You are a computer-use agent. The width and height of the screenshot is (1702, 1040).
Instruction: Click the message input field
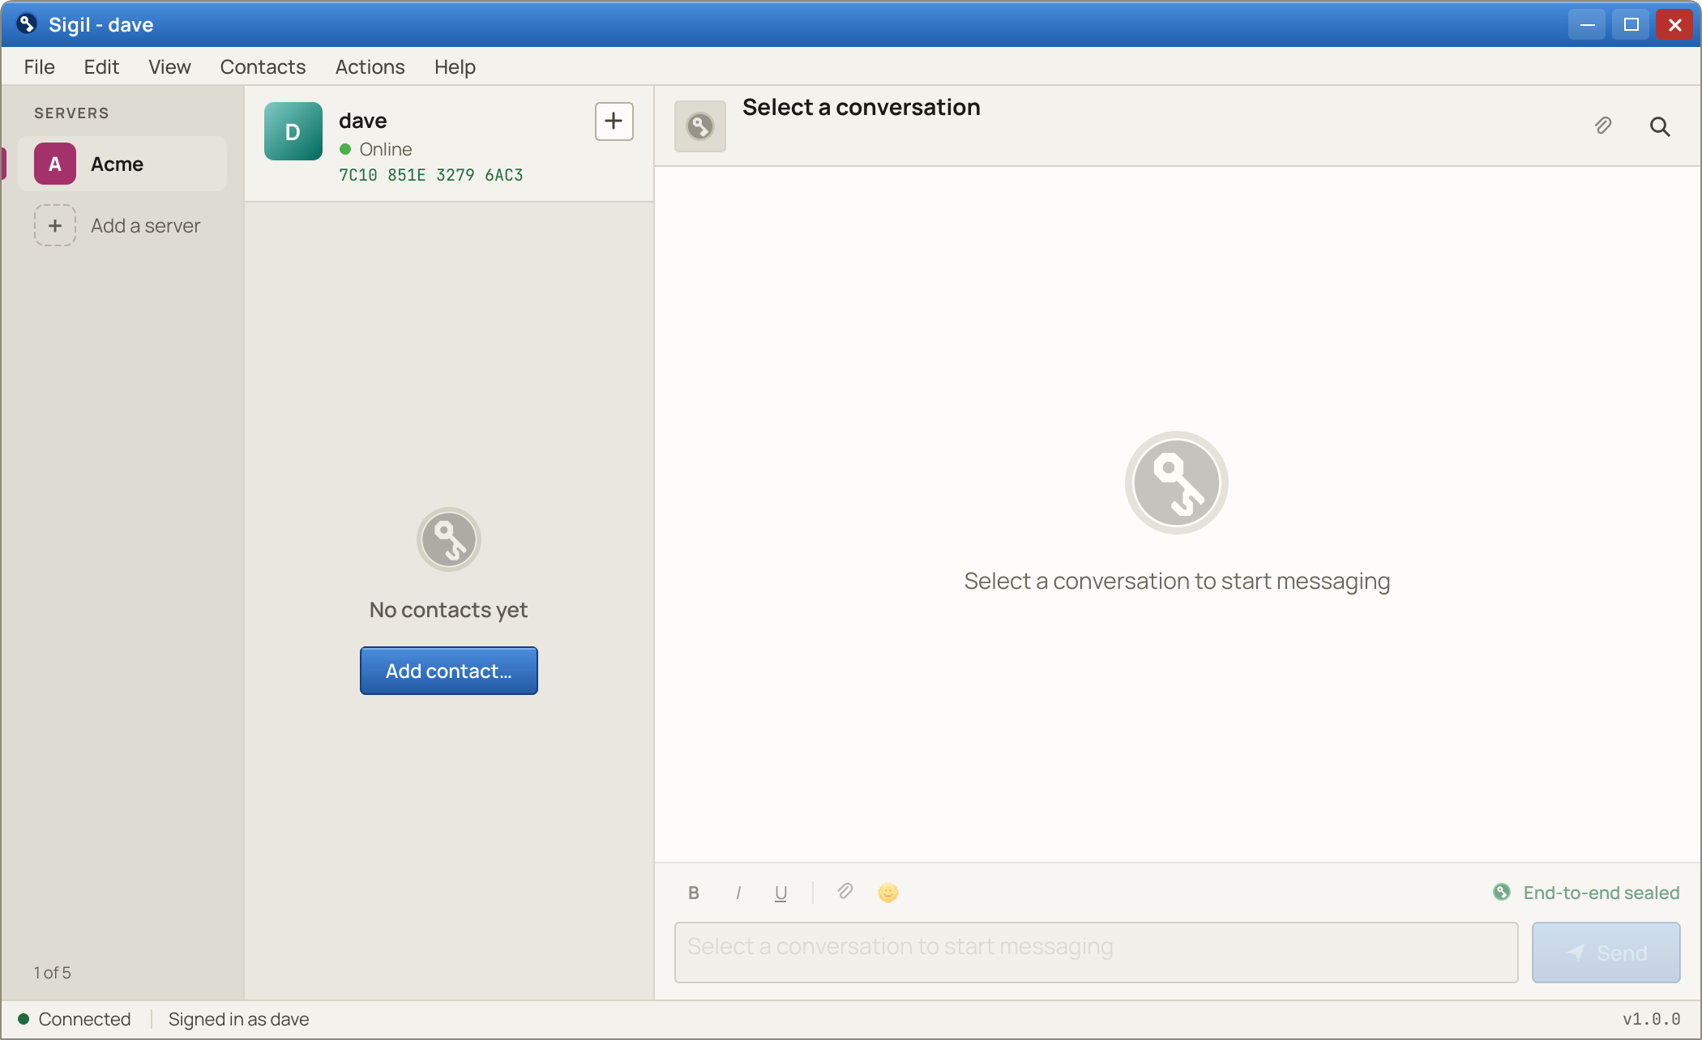click(1096, 953)
